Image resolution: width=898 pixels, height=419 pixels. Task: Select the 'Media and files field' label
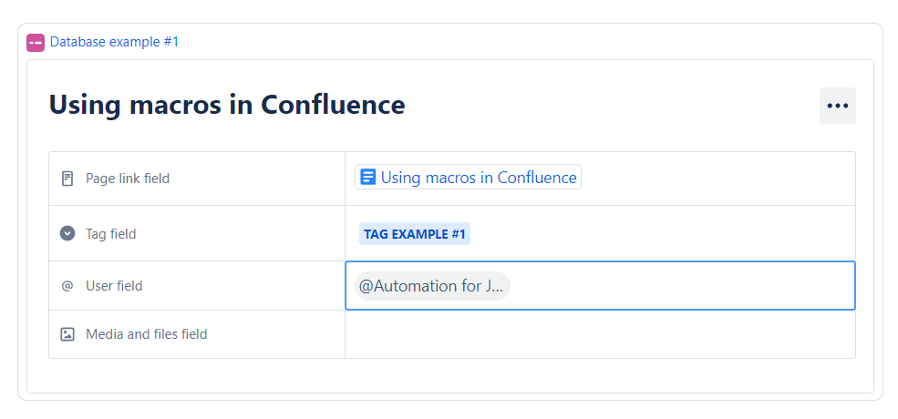[x=146, y=334]
